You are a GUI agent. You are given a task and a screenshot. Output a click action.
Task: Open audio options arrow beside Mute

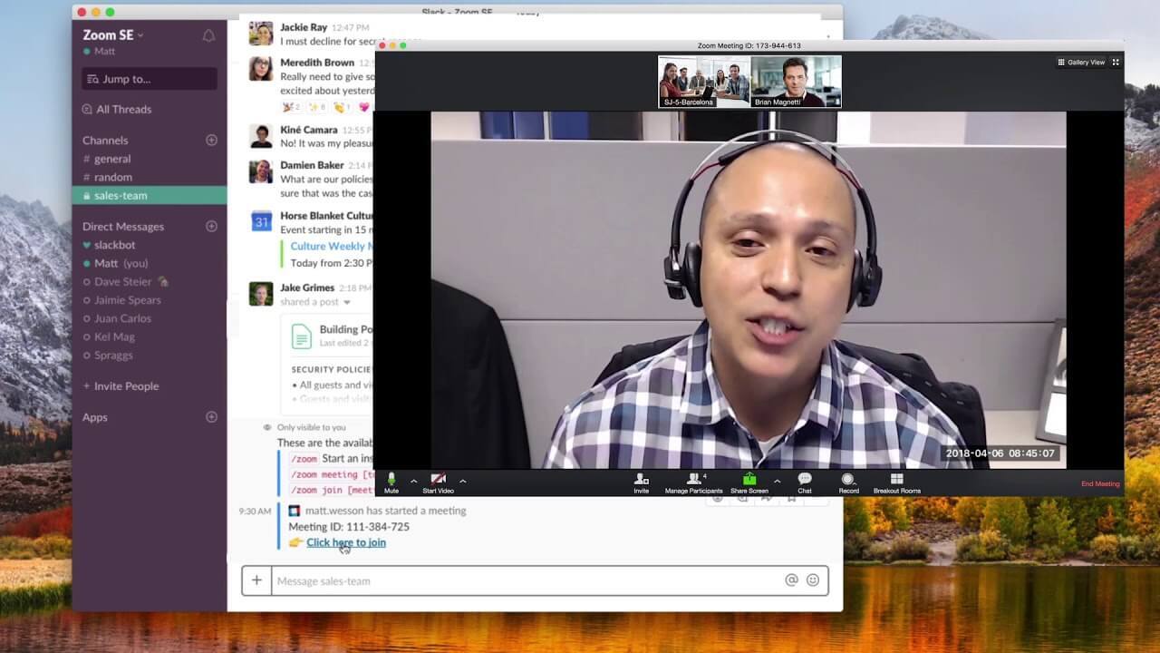(x=414, y=481)
